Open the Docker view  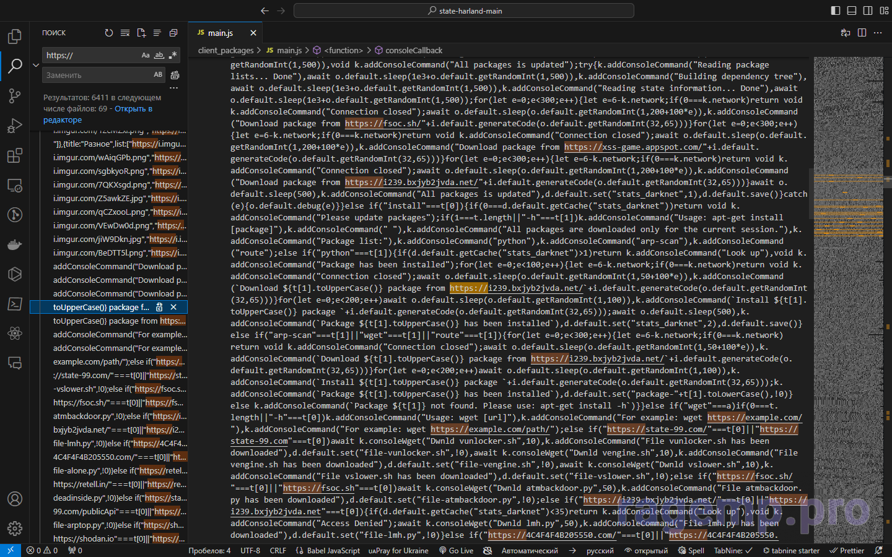15,244
